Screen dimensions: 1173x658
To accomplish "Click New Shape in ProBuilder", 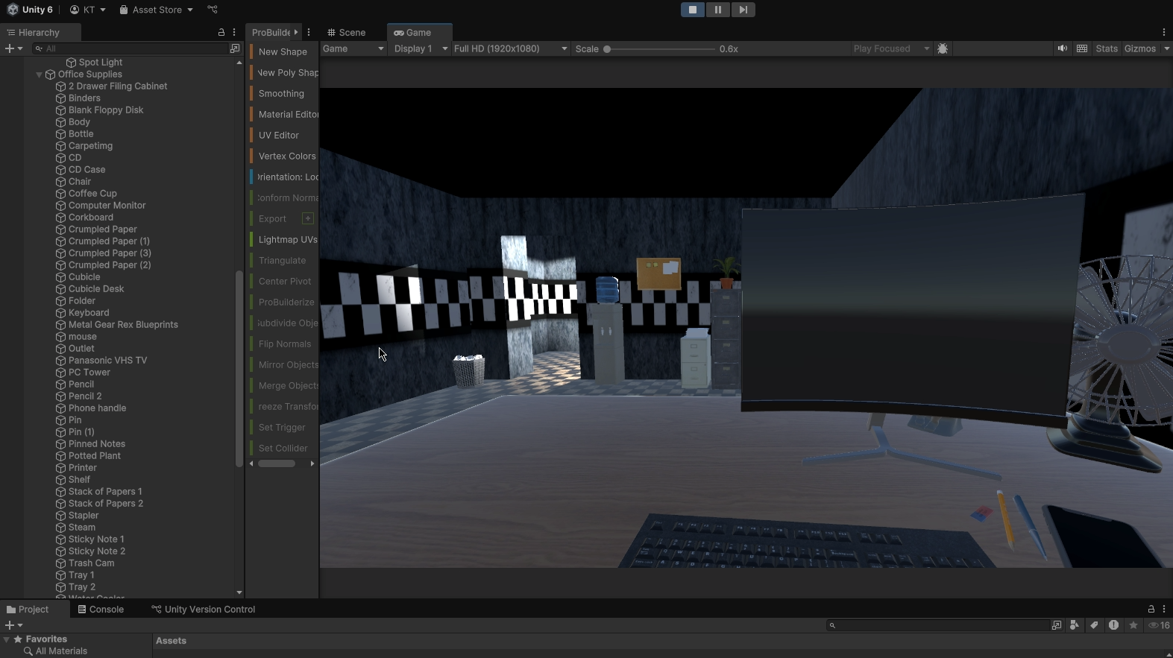I will (283, 51).
